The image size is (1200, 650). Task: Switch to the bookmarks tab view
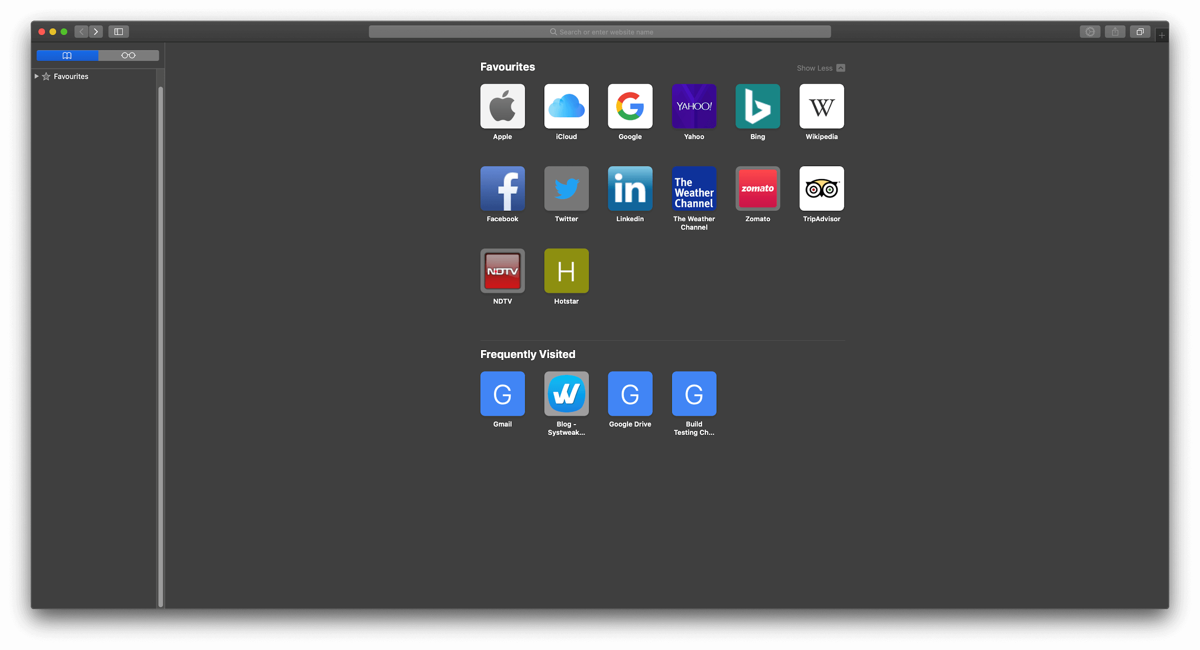[x=66, y=55]
